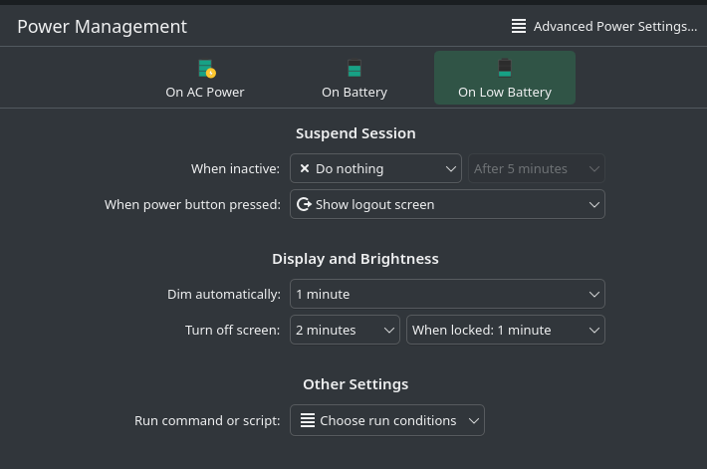Image resolution: width=707 pixels, height=469 pixels.
Task: Open the Dim automatically dropdown
Action: pyautogui.click(x=447, y=295)
